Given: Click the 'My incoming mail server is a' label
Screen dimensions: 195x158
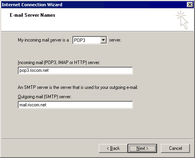Looking at the screenshot, I should (x=43, y=40).
